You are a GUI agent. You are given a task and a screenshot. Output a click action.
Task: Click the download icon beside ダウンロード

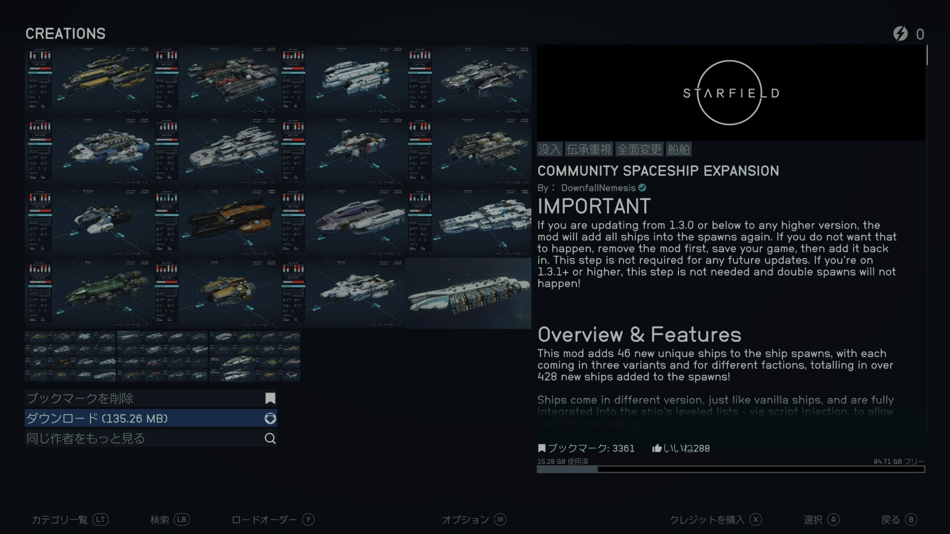tap(270, 419)
